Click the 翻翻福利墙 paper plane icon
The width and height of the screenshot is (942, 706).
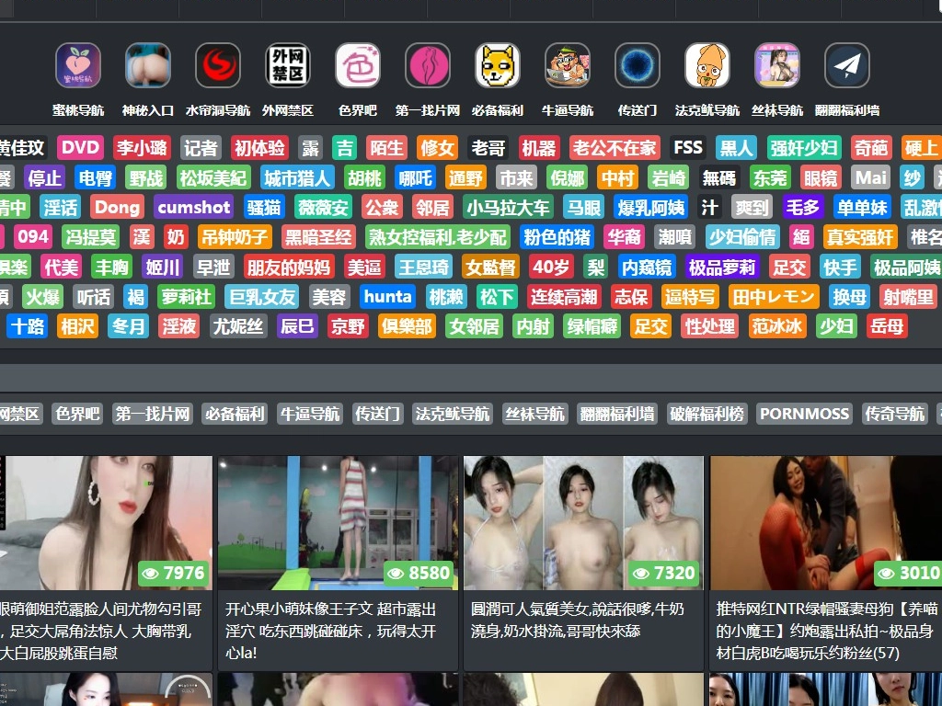(847, 66)
